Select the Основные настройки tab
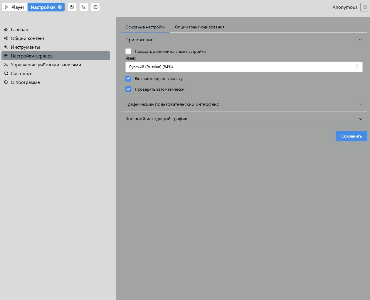The height and width of the screenshot is (300, 370). click(145, 27)
